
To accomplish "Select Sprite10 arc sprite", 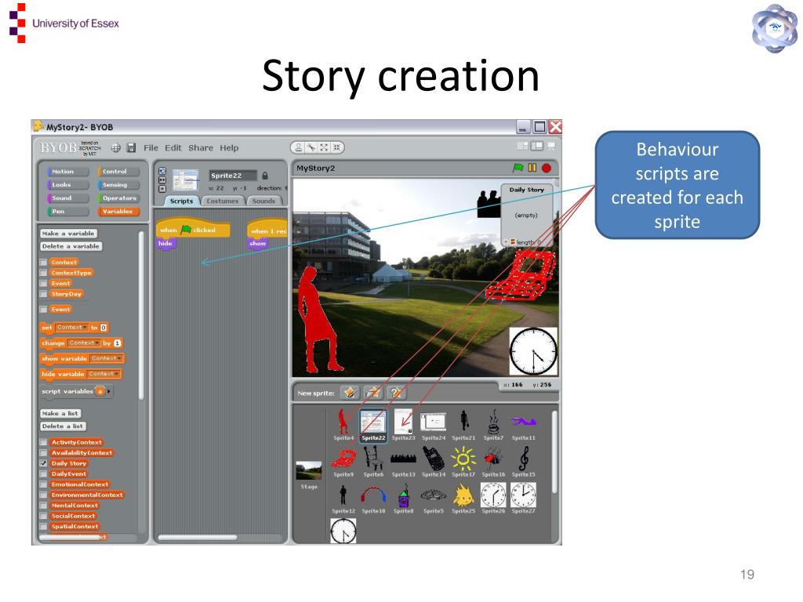I will [x=373, y=498].
